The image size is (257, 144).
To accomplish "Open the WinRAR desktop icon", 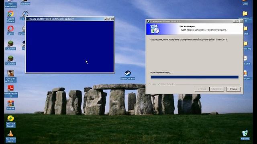I will pos(10,105).
